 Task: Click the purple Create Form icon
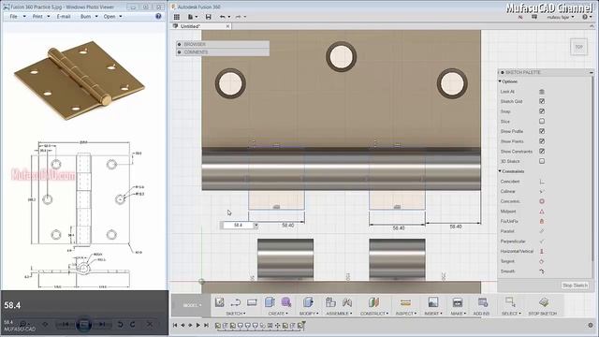point(286,302)
